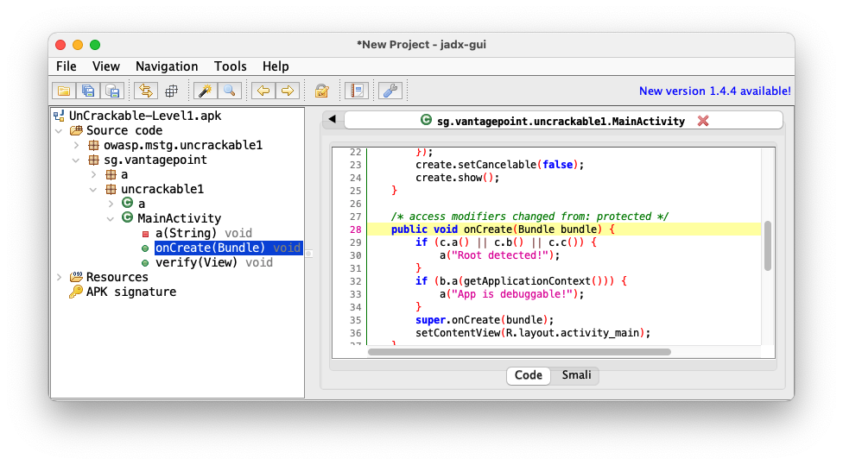Image resolution: width=843 pixels, height=465 pixels.
Task: Open the Help menu
Action: (276, 66)
